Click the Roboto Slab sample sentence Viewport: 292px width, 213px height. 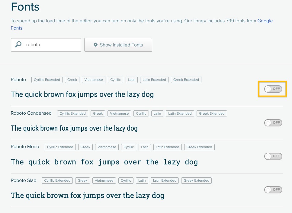pos(88,196)
